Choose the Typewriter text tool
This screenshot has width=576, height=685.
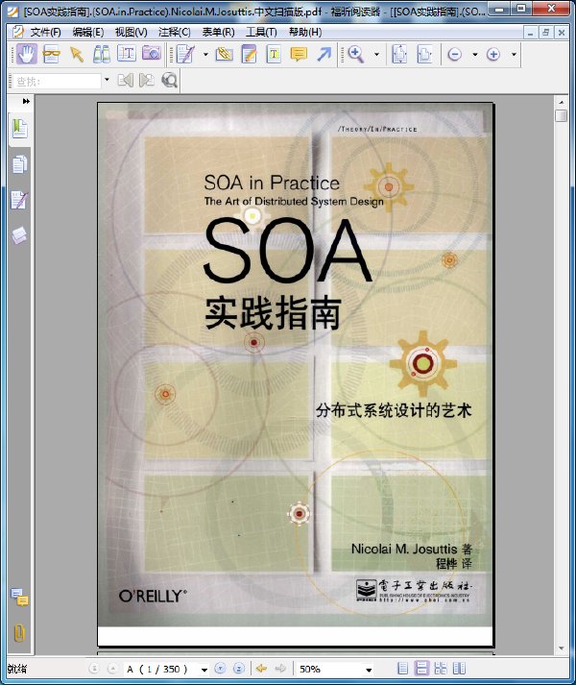pyautogui.click(x=274, y=55)
